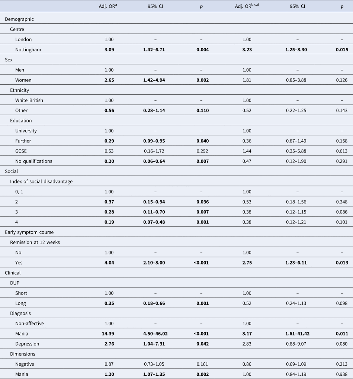Click the confidence interval 1.61–41.42

point(296,333)
